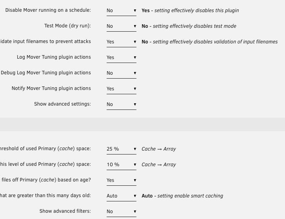The width and height of the screenshot is (285, 219).
Task: Open the 10 % used cache level dropdown
Action: (122, 165)
